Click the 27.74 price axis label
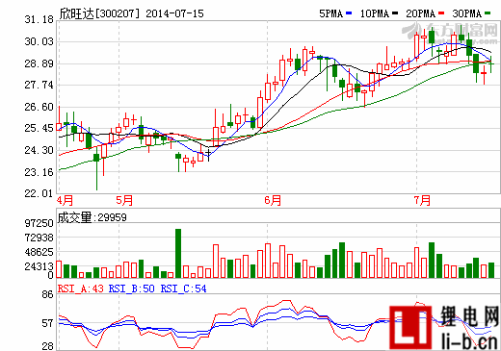The image size is (501, 351). coord(40,85)
